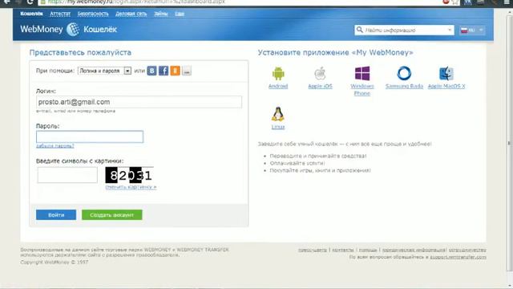Click the Windows Phone app icon
This screenshot has height=289, width=513.
click(x=362, y=73)
